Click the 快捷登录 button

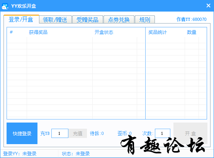[22, 133]
